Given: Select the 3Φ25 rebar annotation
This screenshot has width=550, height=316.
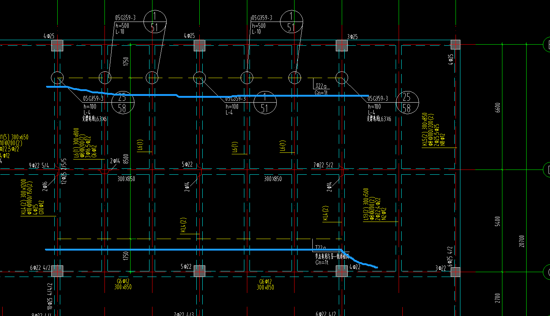Looking at the screenshot, I should pos(352,36).
